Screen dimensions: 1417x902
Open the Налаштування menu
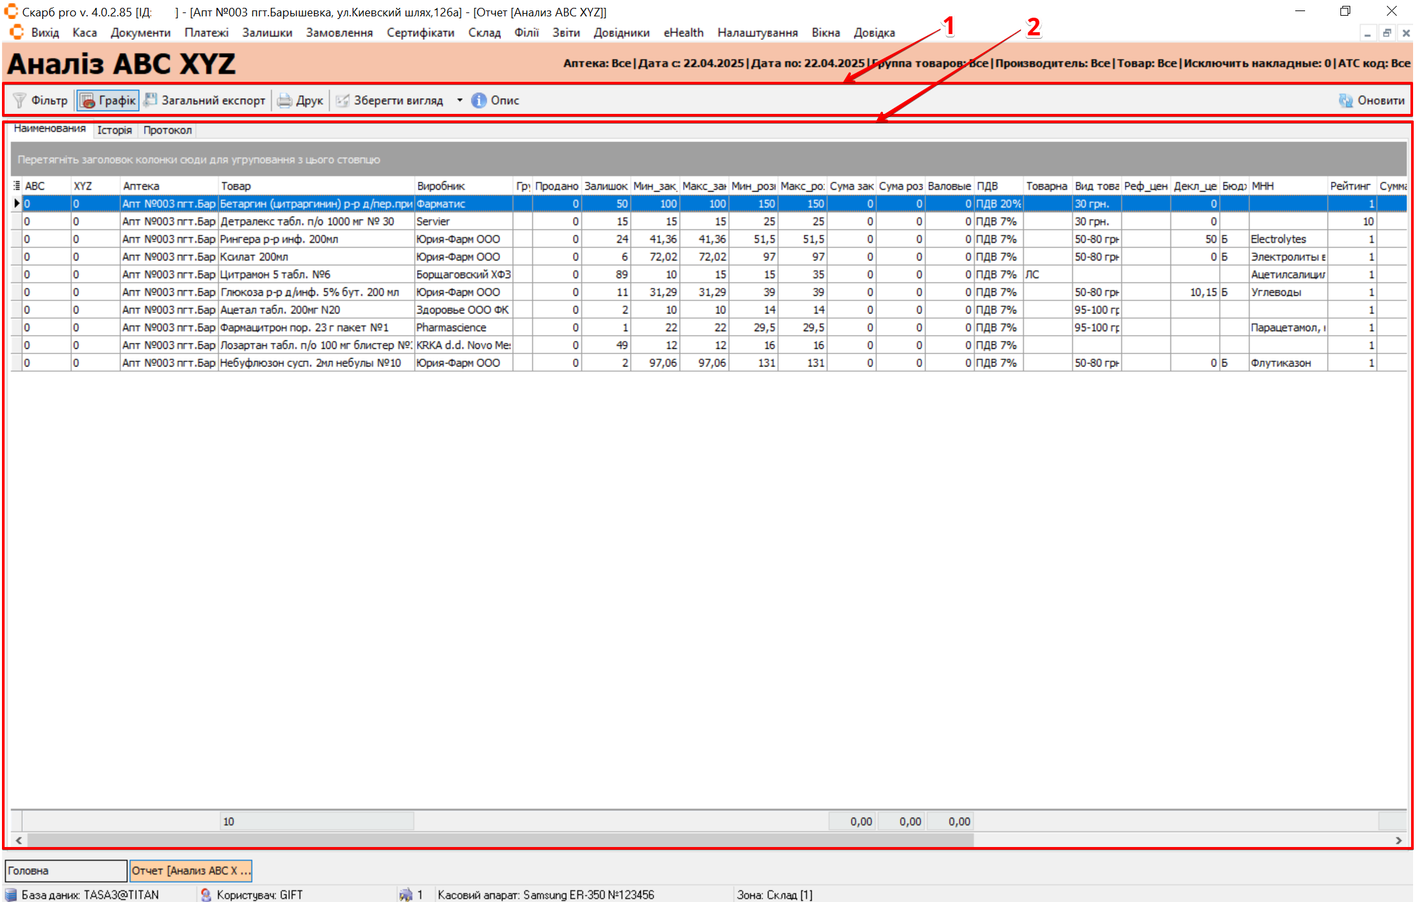click(x=757, y=33)
